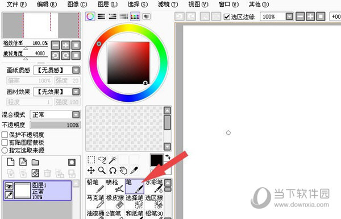Select the magnifier zoom tool
Viewport: 341px width, 219px height.
click(102, 171)
